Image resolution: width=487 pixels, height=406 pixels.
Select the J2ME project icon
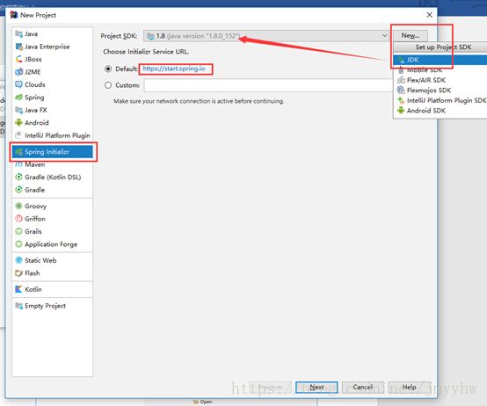(19, 72)
